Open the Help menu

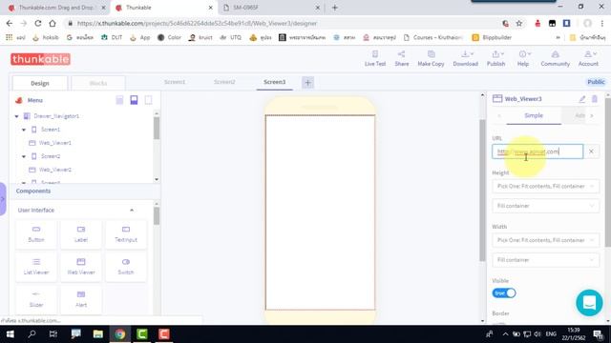pyautogui.click(x=522, y=58)
